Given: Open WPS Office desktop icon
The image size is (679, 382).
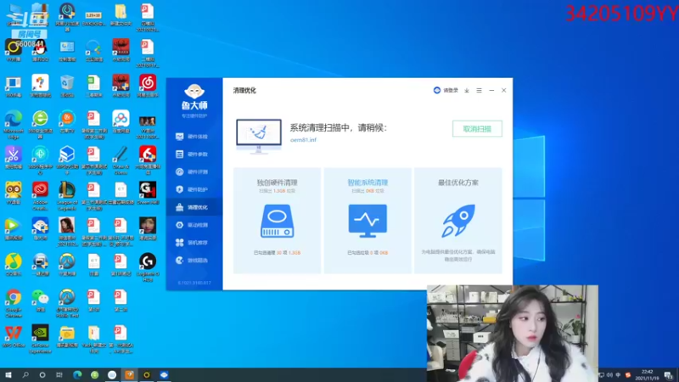Looking at the screenshot, I should point(13,336).
